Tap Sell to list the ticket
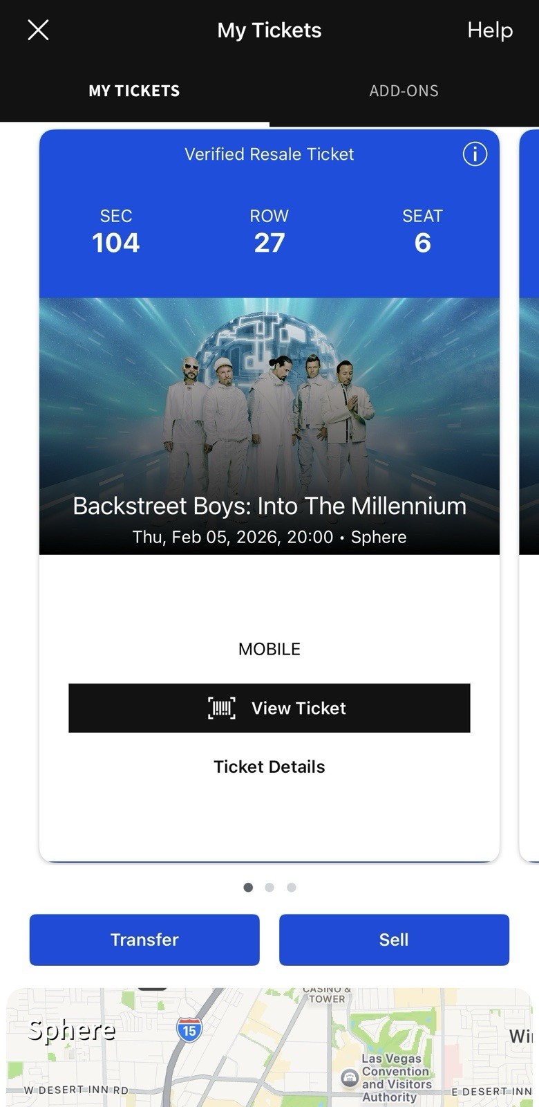Viewport: 539px width, 1107px height. [394, 940]
